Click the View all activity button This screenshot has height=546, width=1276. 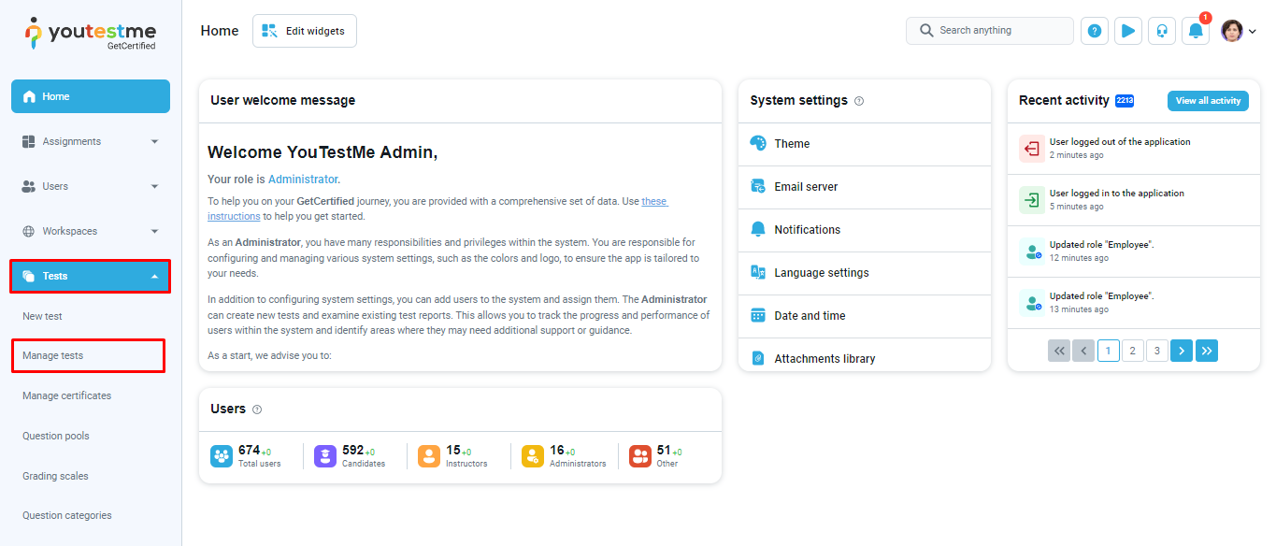tap(1208, 101)
